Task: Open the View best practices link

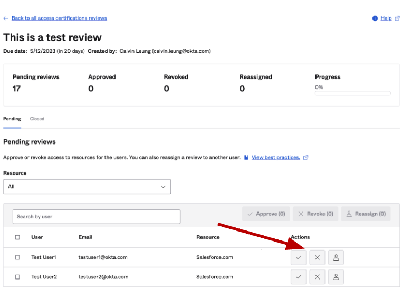Action: tap(275, 158)
